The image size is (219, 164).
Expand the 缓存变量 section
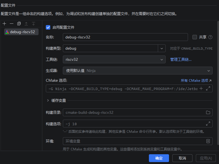click(x=48, y=100)
